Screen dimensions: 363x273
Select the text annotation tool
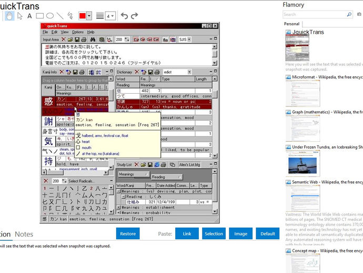pos(29,16)
